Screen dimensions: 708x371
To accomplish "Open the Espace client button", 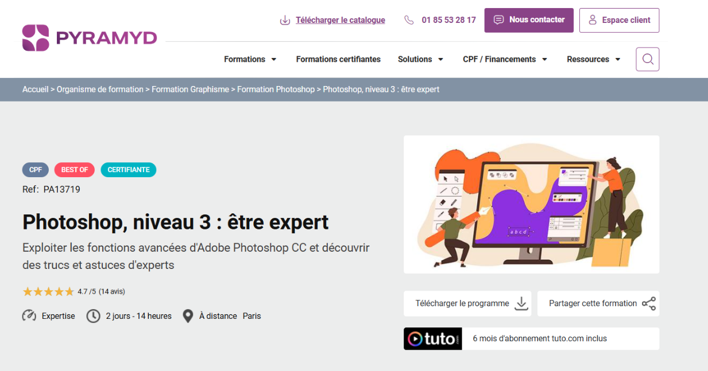I will 619,20.
